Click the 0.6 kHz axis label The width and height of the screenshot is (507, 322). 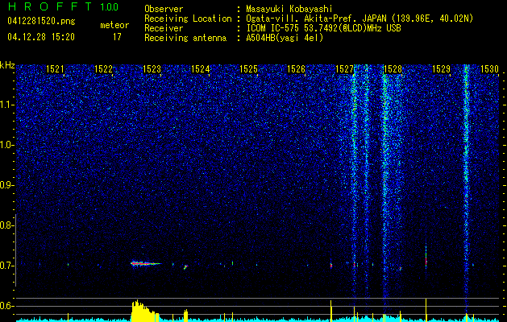(6, 306)
